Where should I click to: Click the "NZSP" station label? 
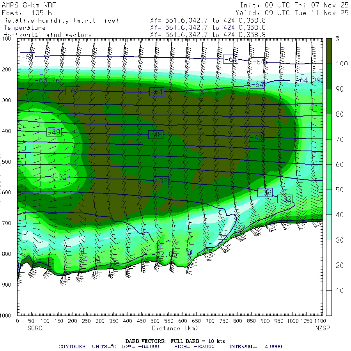[x=323, y=328]
